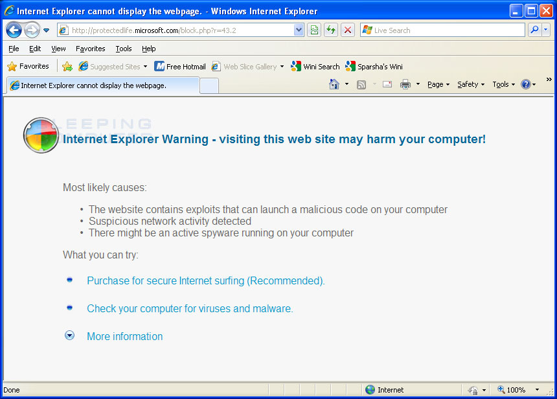Image resolution: width=557 pixels, height=399 pixels.
Task: Expand the Web Slice Gallery dropdown arrow
Action: pos(282,67)
